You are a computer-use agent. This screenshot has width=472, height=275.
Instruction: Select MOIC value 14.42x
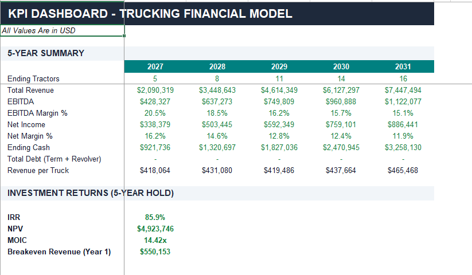155,240
